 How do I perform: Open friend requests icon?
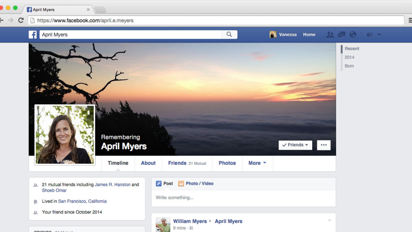330,35
